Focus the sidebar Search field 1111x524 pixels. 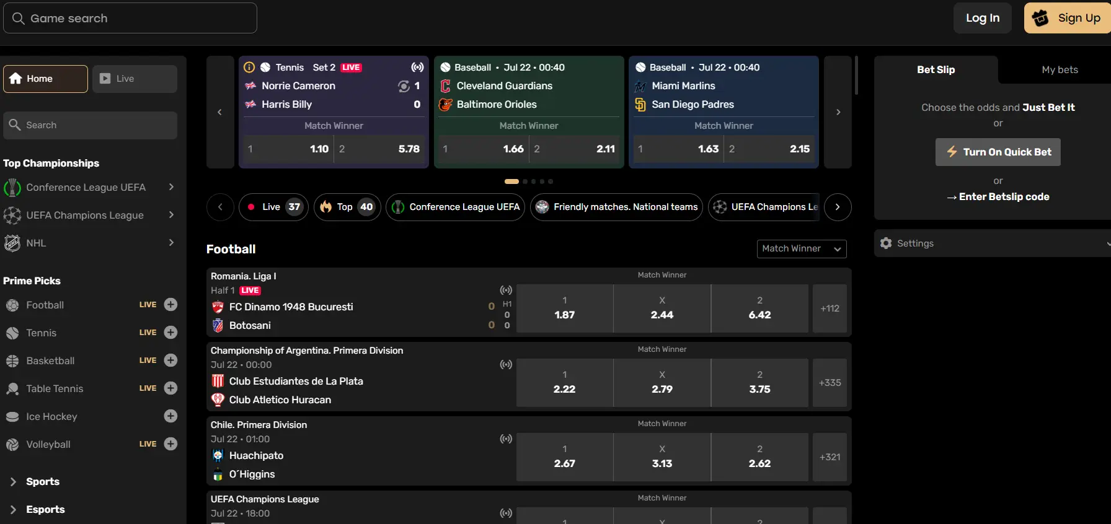(91, 125)
